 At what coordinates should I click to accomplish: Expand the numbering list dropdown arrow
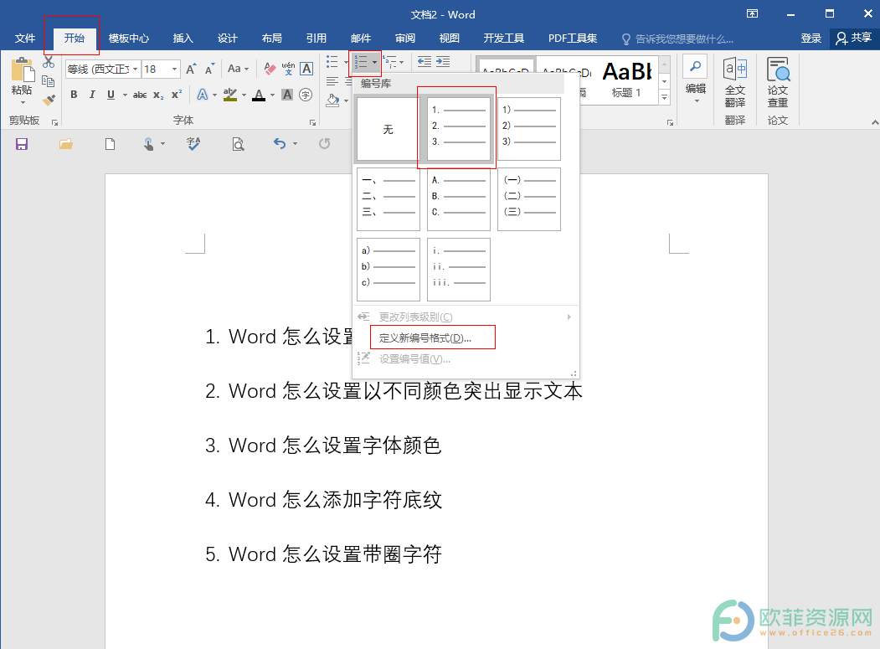375,62
